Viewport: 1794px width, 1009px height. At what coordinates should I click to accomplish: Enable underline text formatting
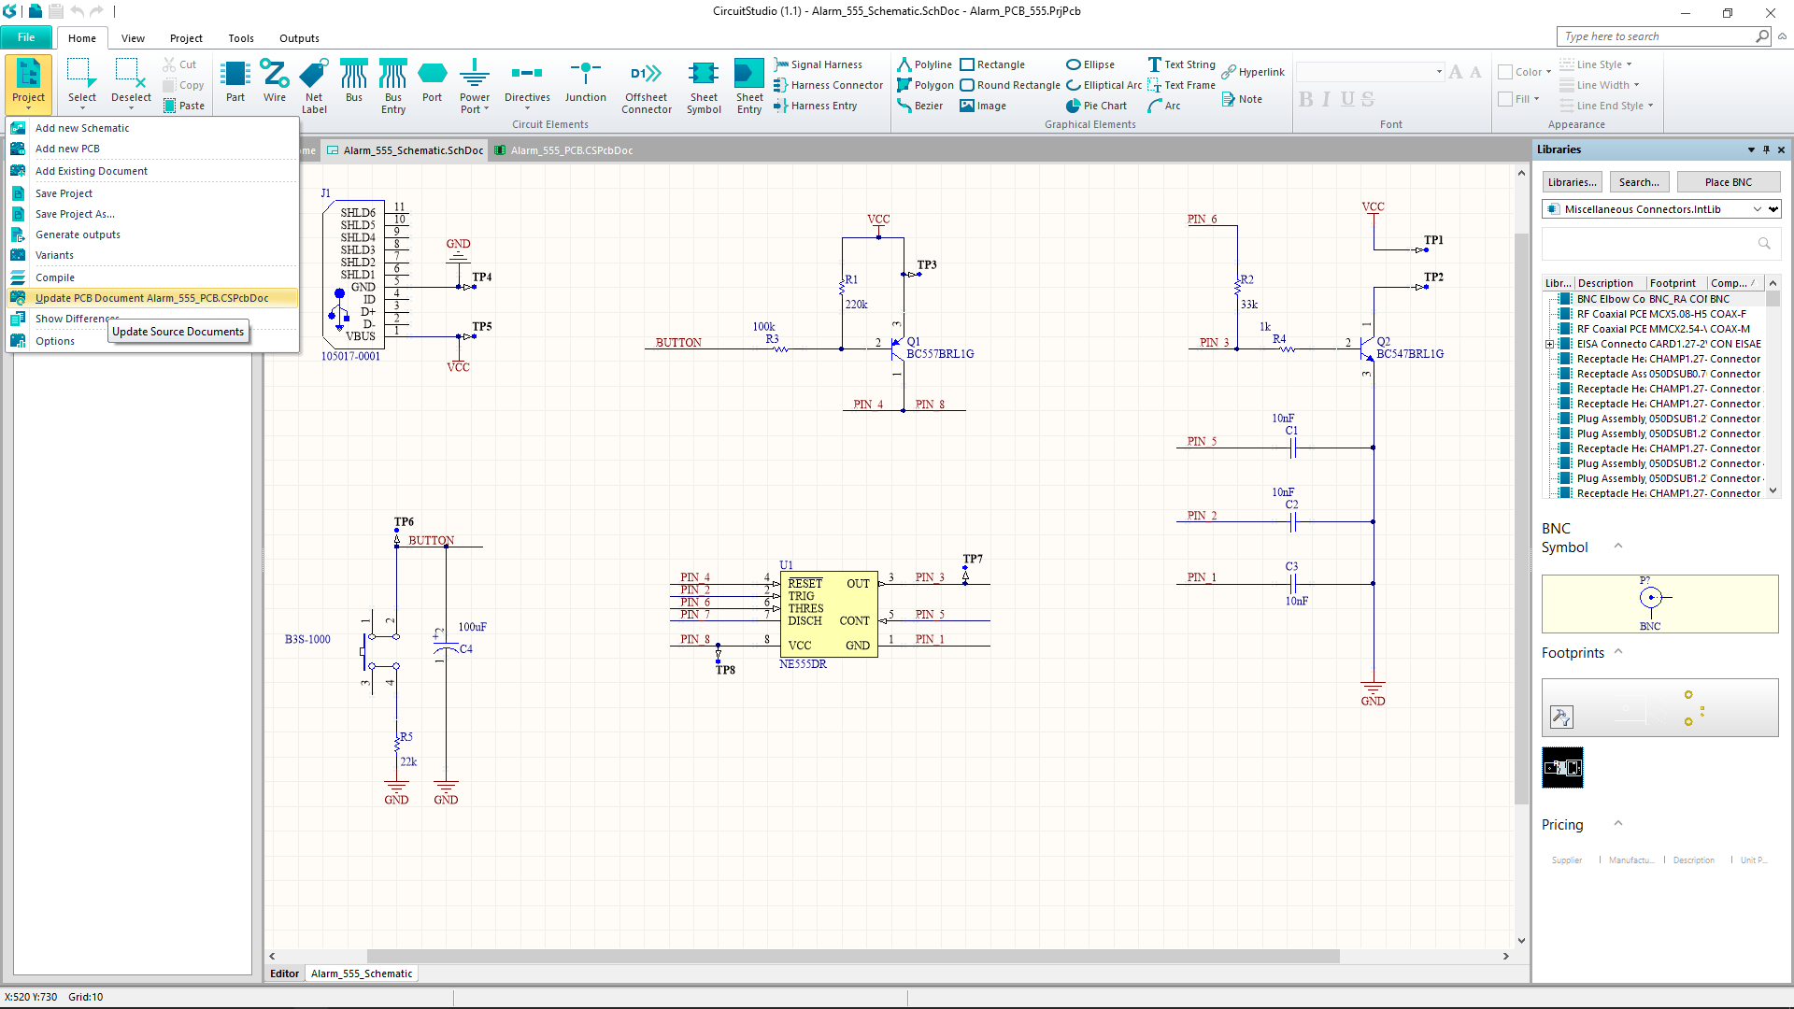[1345, 98]
